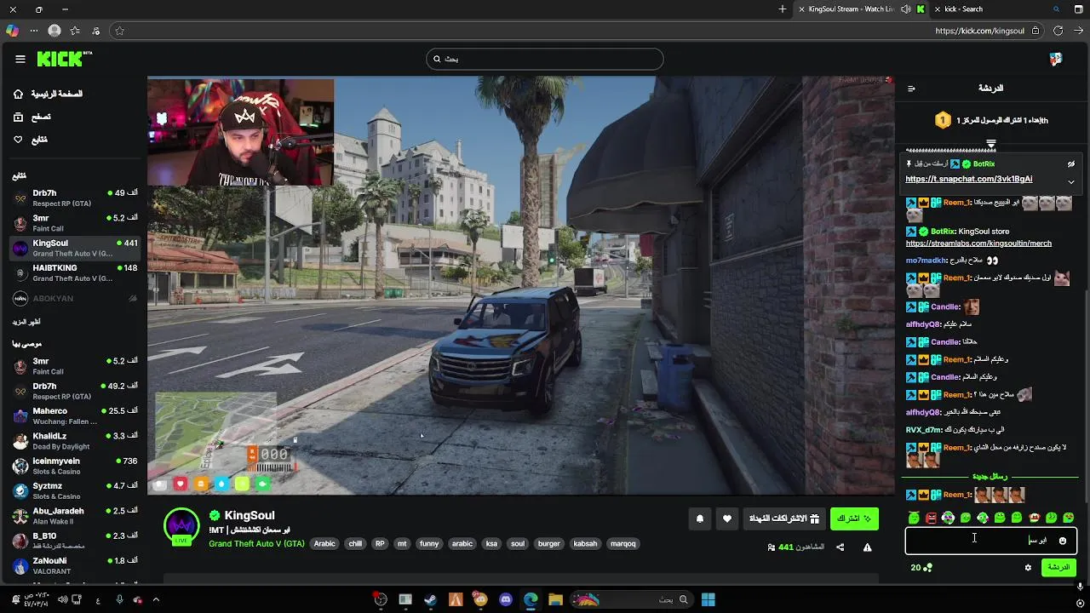Toggle follow heart button
1090x613 pixels.
[x=726, y=518]
